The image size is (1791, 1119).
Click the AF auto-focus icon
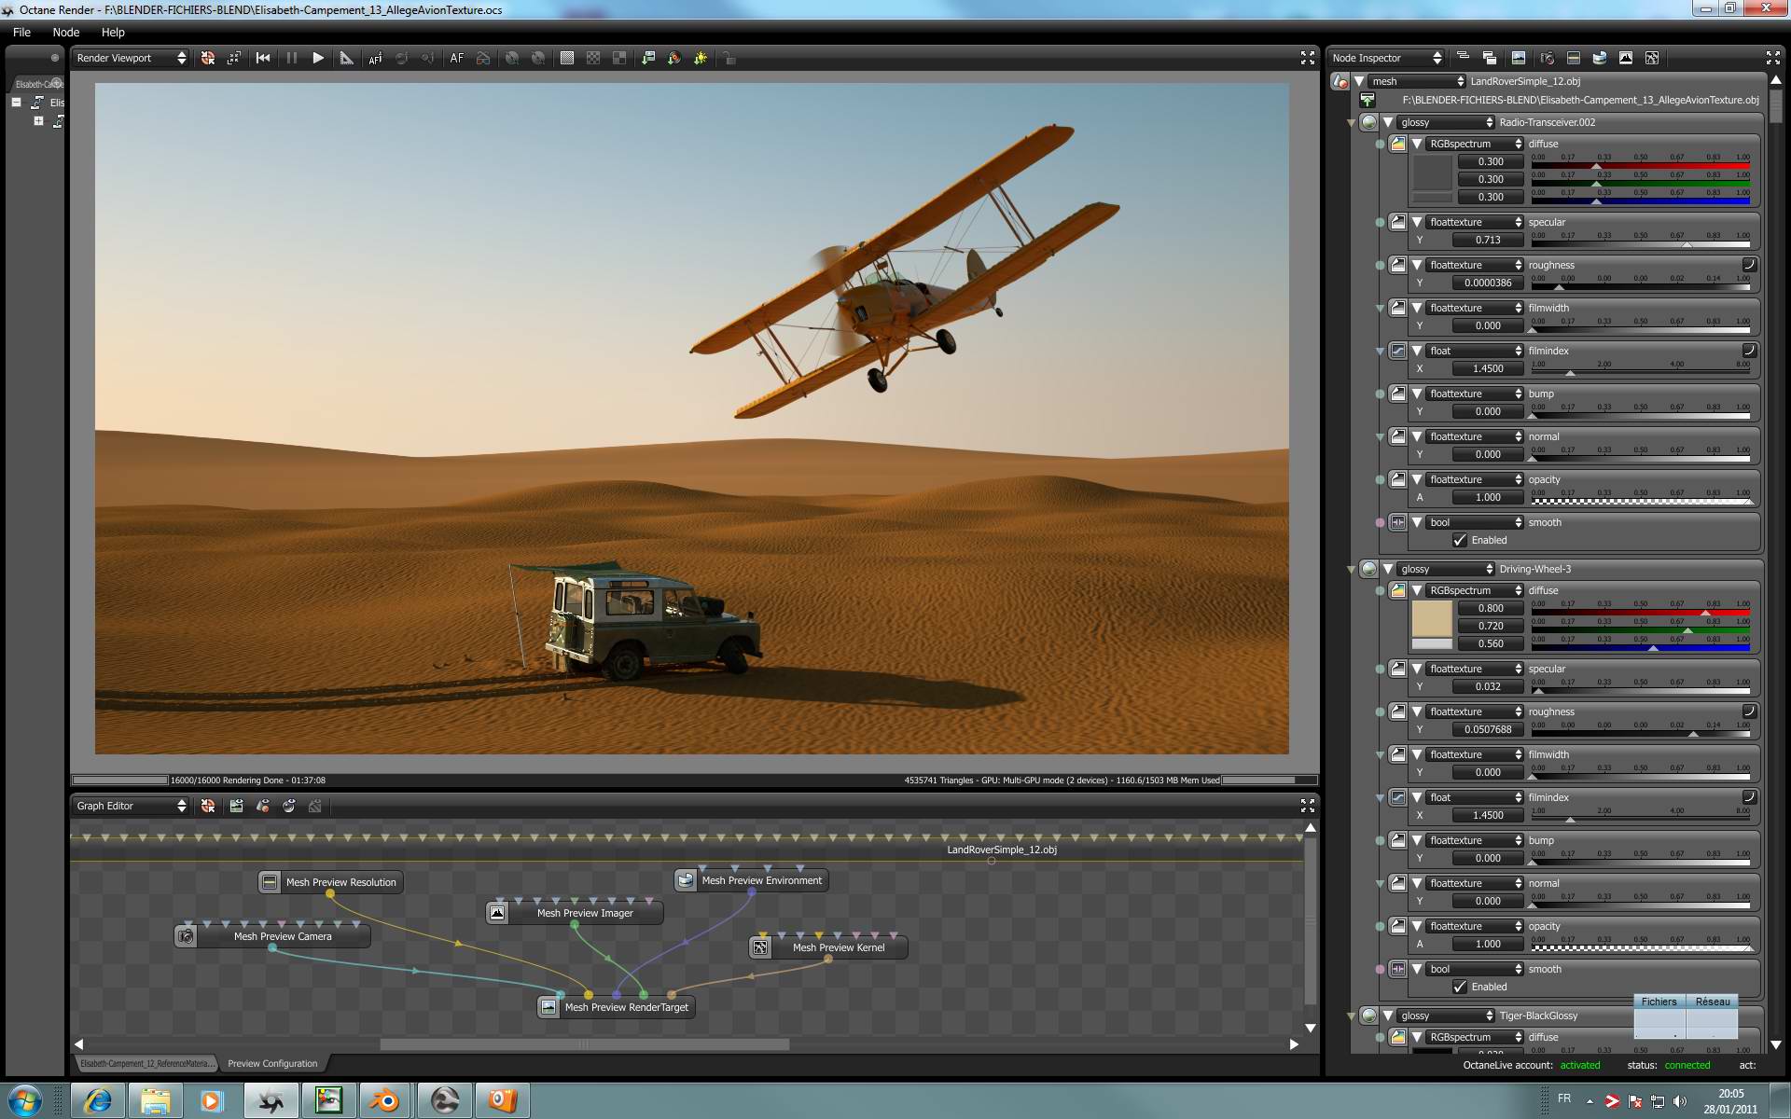(456, 58)
